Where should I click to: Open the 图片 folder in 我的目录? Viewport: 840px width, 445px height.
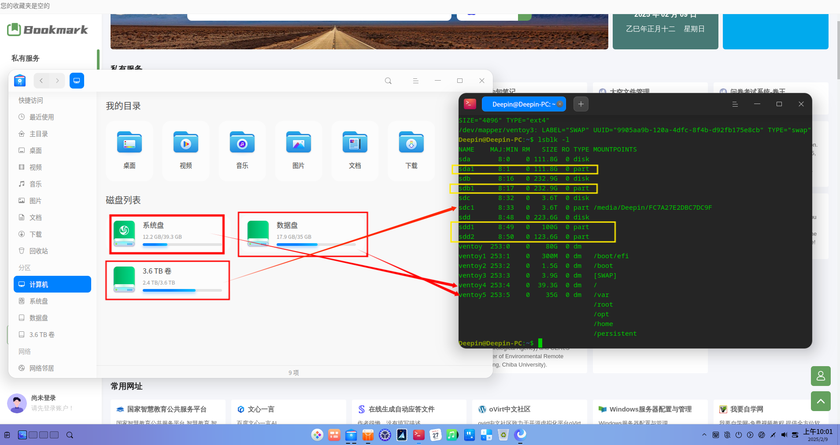[x=298, y=150]
